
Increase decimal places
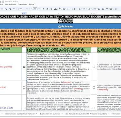[10, 9]
